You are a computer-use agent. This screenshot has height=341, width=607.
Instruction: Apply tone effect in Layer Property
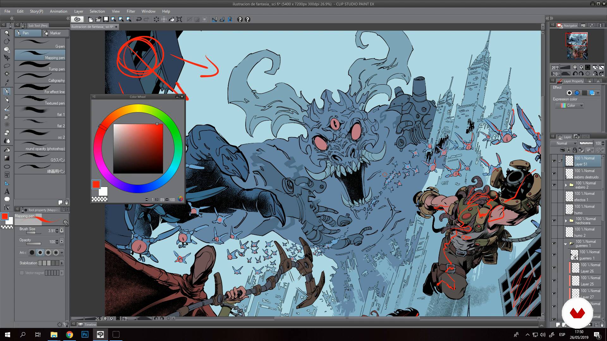point(585,93)
